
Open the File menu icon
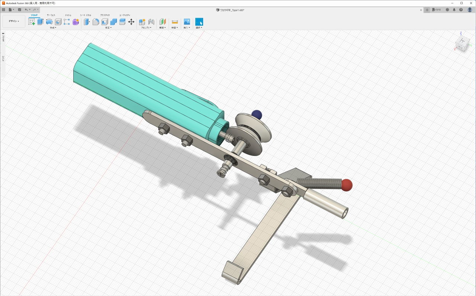coord(11,10)
